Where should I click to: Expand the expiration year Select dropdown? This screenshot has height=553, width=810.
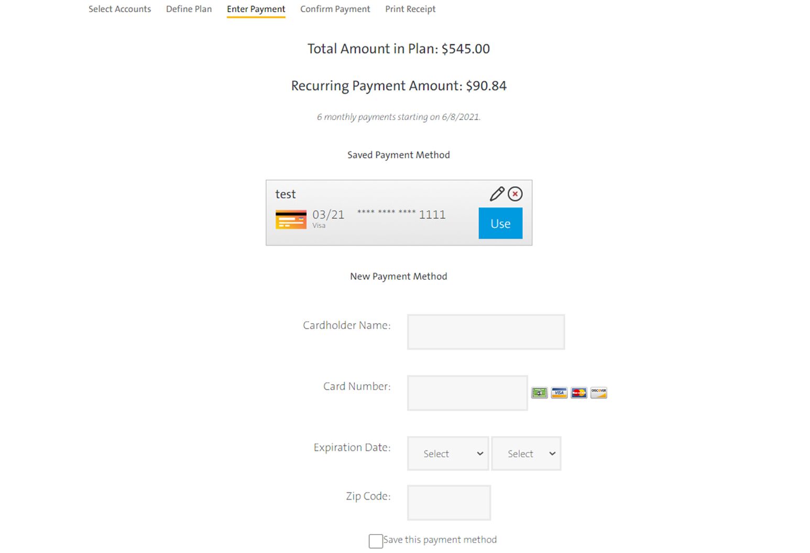[526, 454]
